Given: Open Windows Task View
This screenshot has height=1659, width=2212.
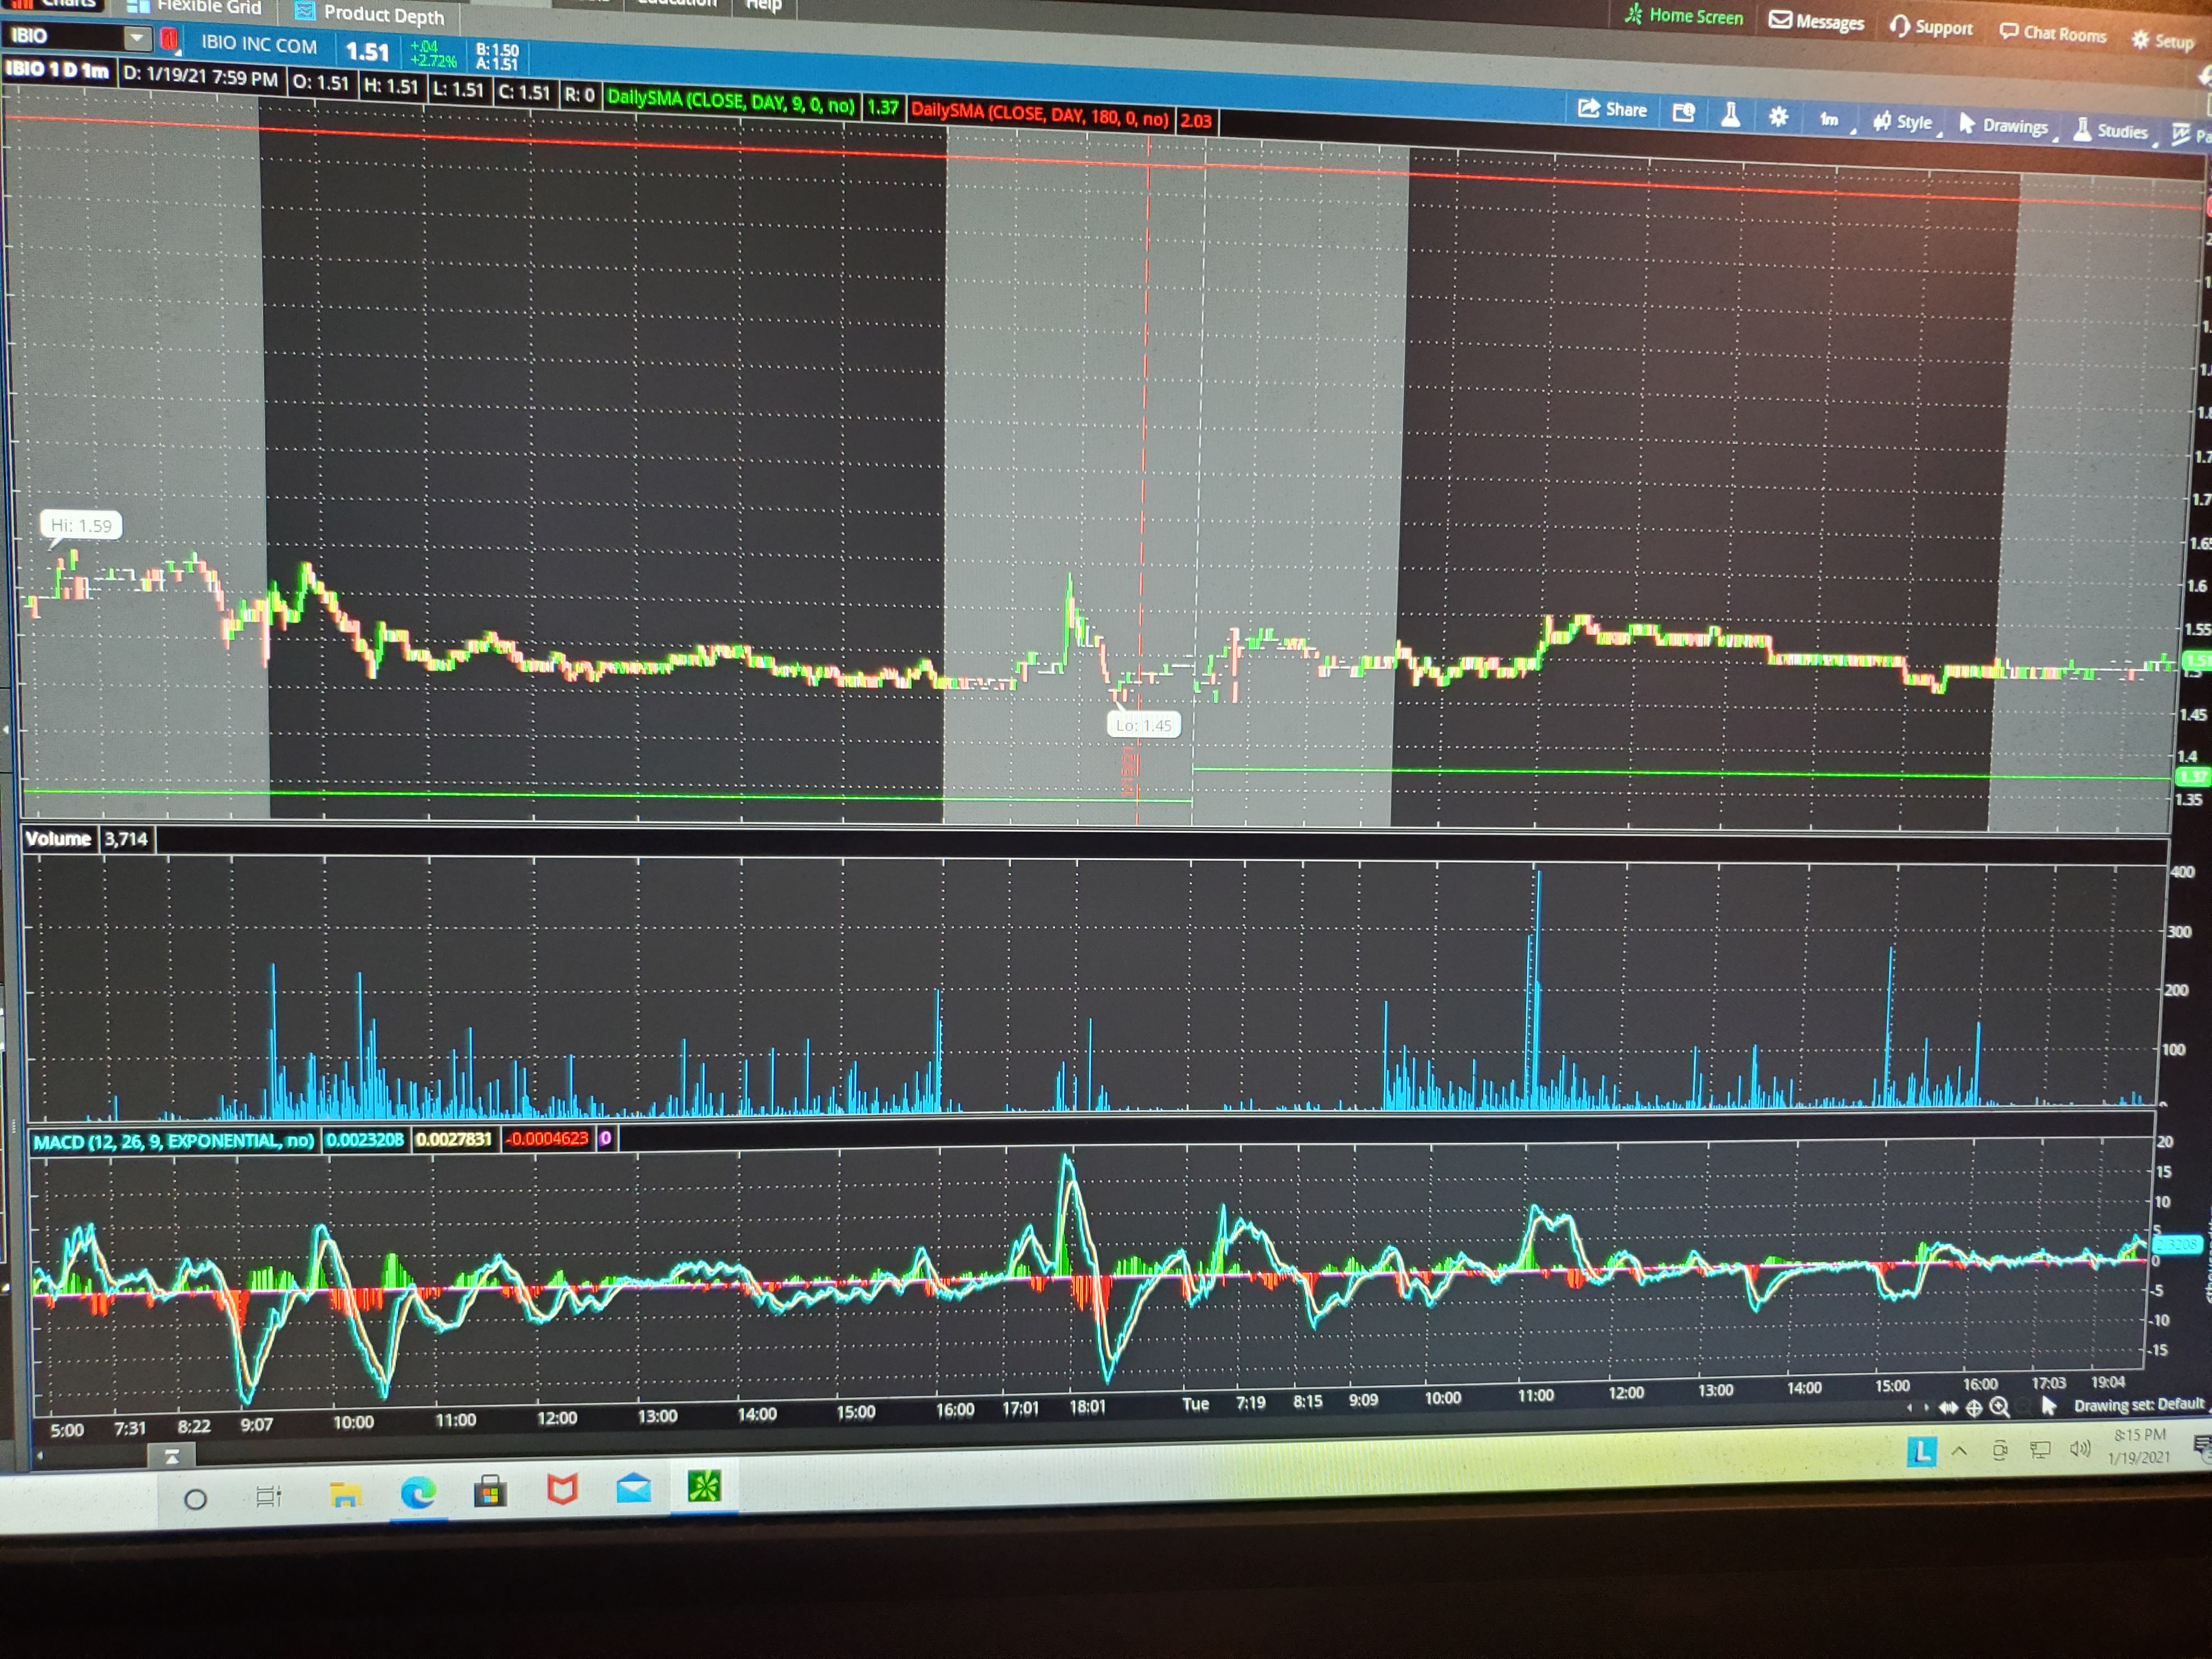Looking at the screenshot, I should coord(268,1497).
